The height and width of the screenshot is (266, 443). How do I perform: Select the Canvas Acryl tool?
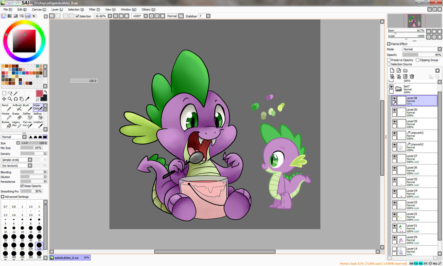(27, 124)
